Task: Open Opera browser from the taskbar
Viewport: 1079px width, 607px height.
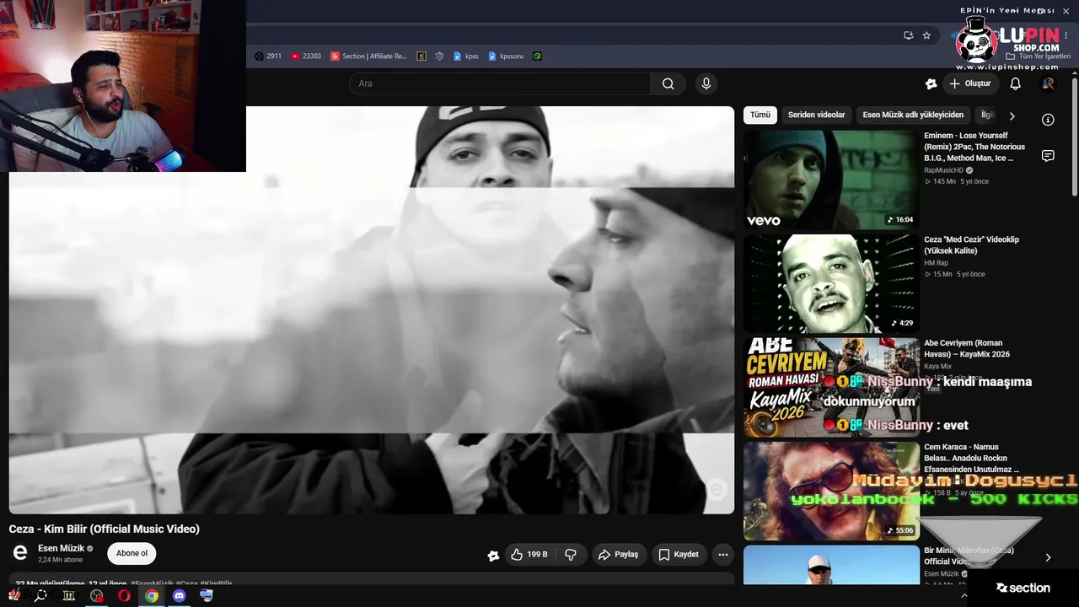Action: pos(124,595)
